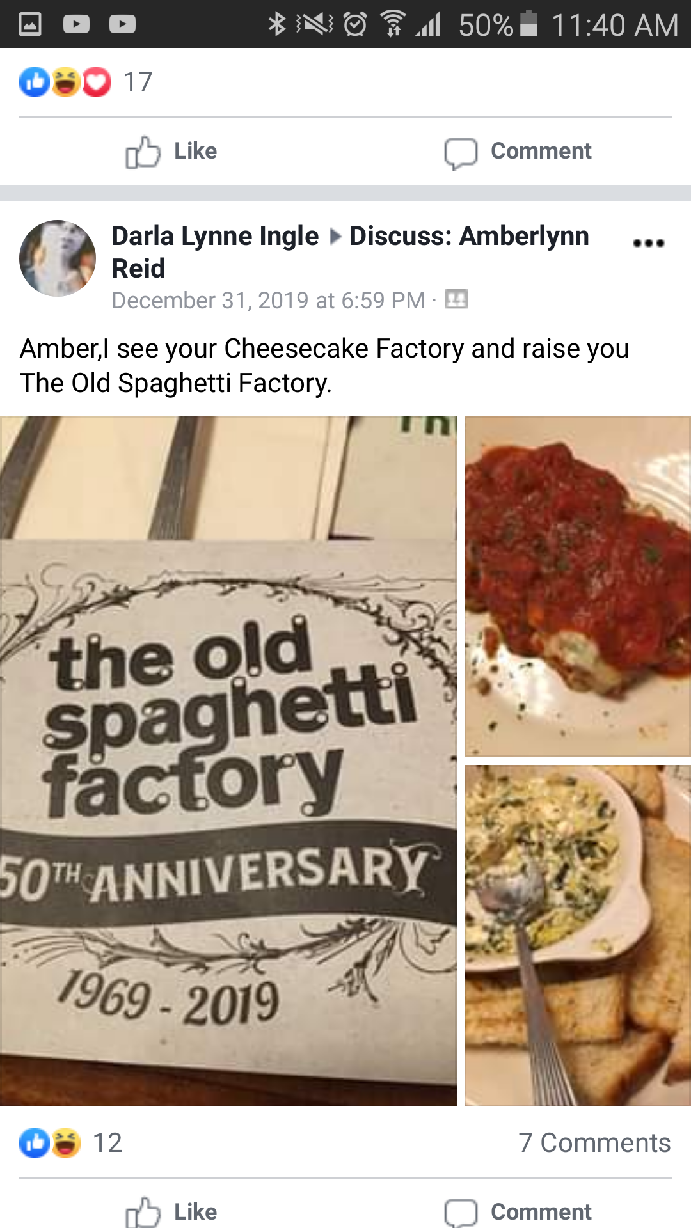Tap the blue thumbs-up reaction on the post with 17 reactions
The image size is (691, 1228).
click(x=35, y=82)
